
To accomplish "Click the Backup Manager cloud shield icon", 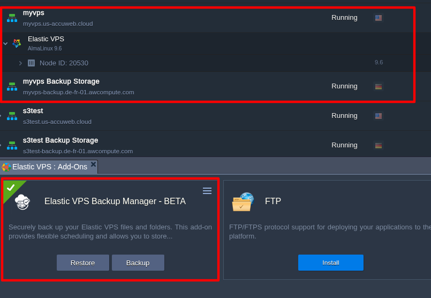I will coord(22,202).
